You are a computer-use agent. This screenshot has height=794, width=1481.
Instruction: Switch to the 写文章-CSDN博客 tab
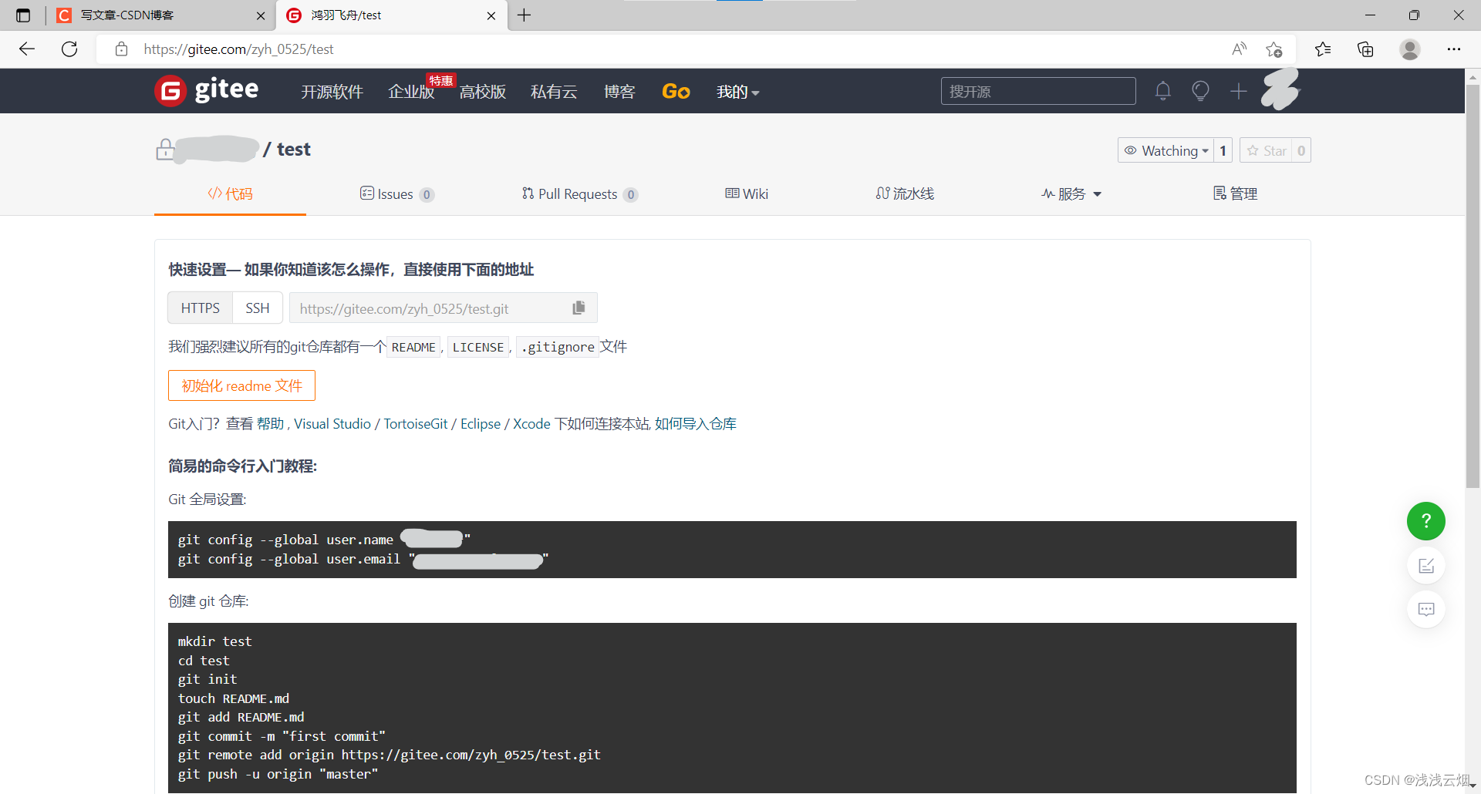point(159,15)
